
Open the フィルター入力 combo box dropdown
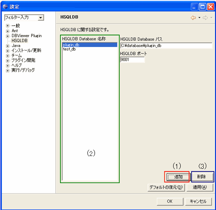[x=41, y=18]
